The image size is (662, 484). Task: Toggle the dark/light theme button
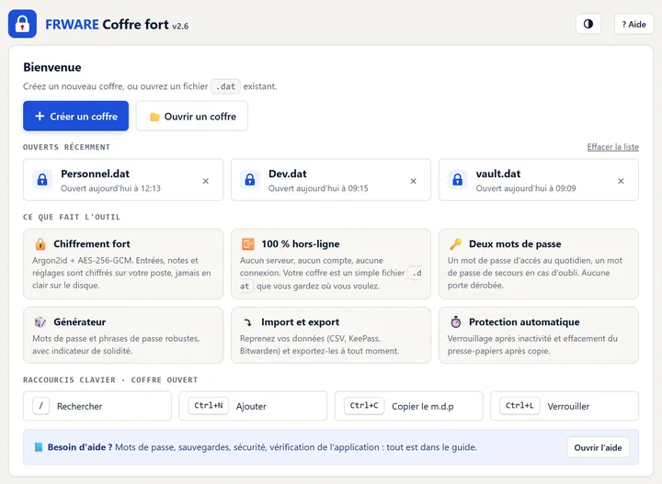588,24
